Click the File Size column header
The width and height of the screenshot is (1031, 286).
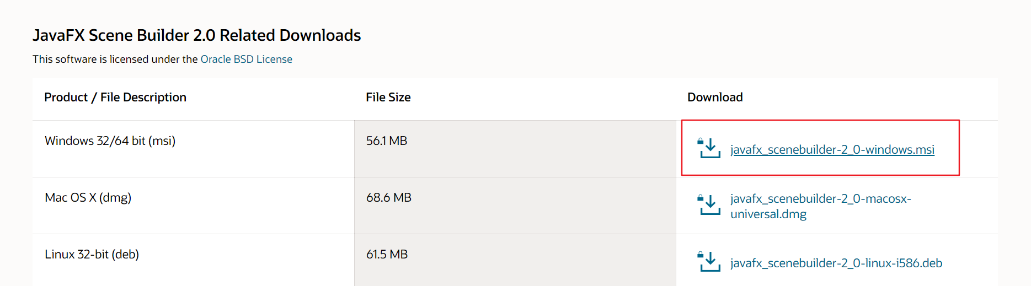click(388, 97)
